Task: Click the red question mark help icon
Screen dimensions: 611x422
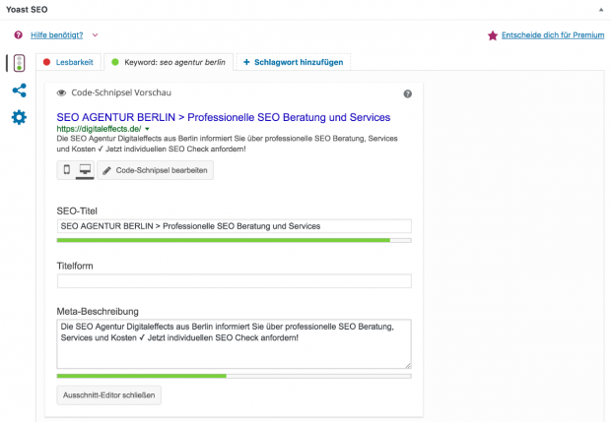Action: [x=19, y=34]
